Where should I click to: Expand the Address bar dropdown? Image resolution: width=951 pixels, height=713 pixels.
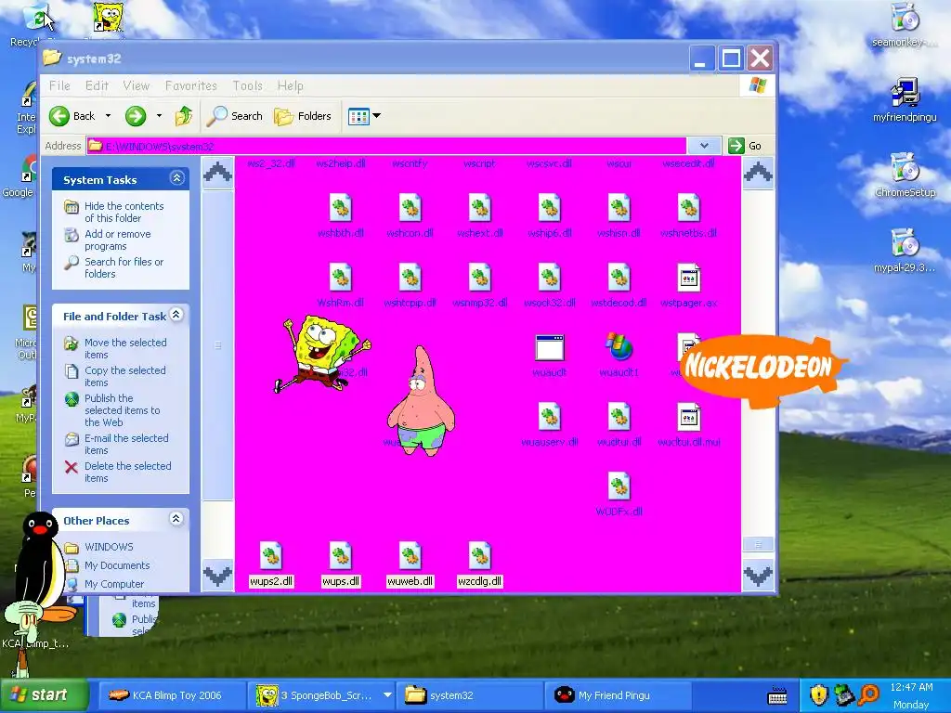[x=704, y=146]
